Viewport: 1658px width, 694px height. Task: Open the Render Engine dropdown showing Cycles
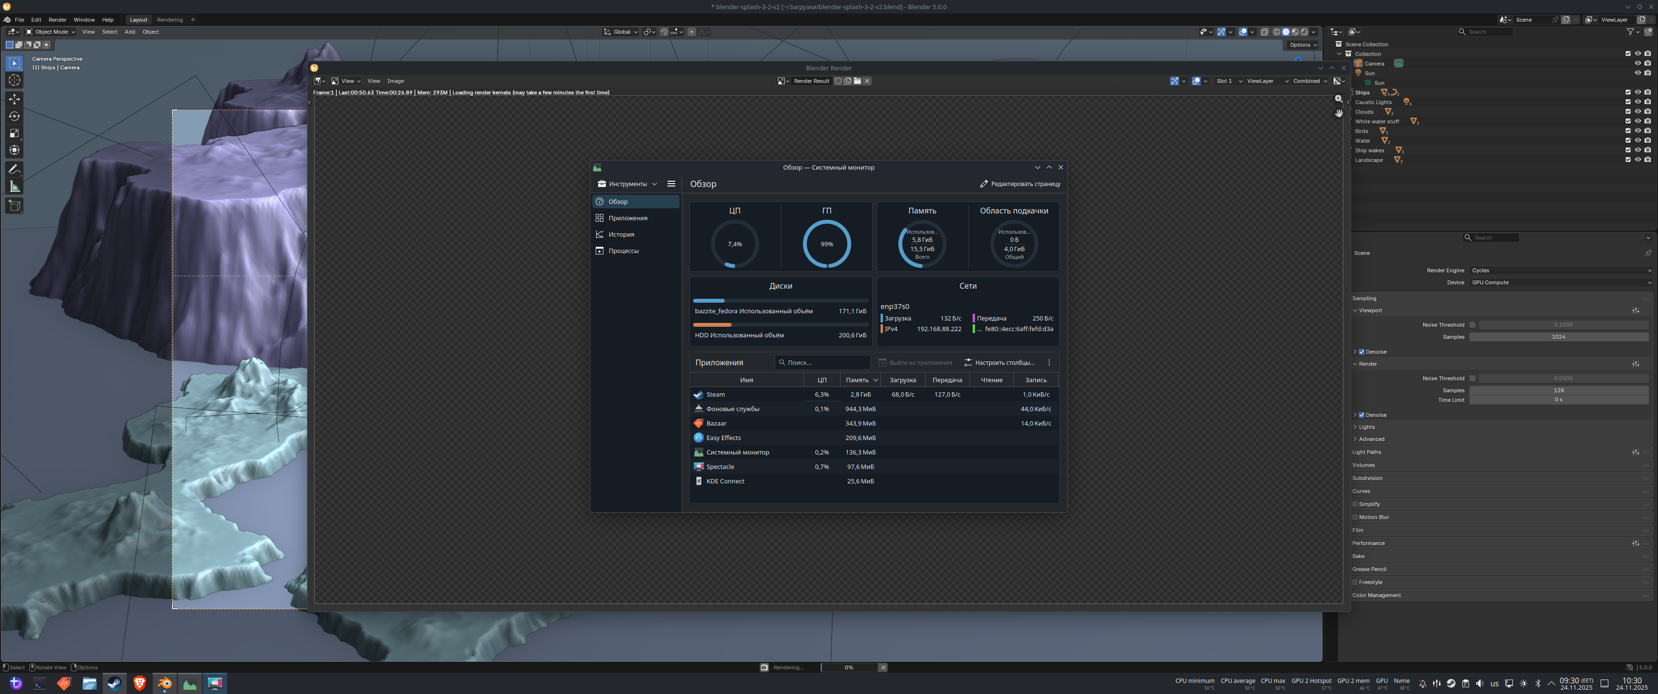(1561, 270)
